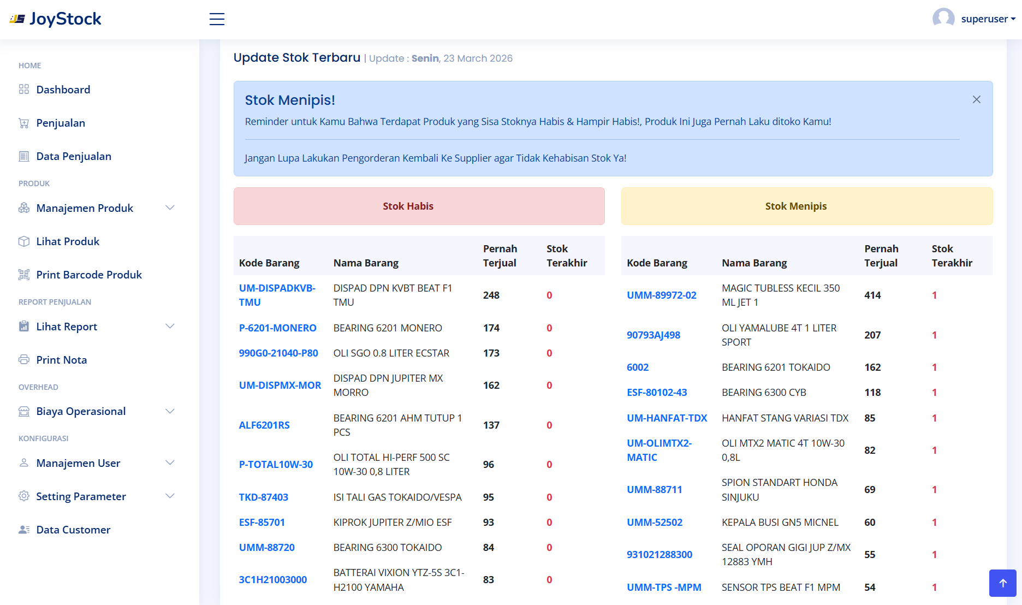The width and height of the screenshot is (1022, 605).
Task: Click the text ISI TALI GAS TOKAIDO/VESPA
Action: point(397,497)
